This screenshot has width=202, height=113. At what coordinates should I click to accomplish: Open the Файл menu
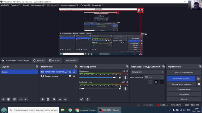click(x=5, y=5)
